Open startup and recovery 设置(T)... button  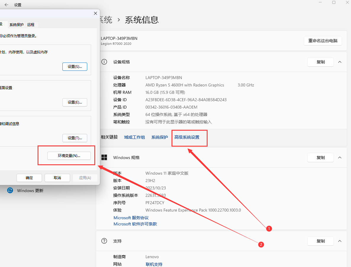(x=75, y=138)
